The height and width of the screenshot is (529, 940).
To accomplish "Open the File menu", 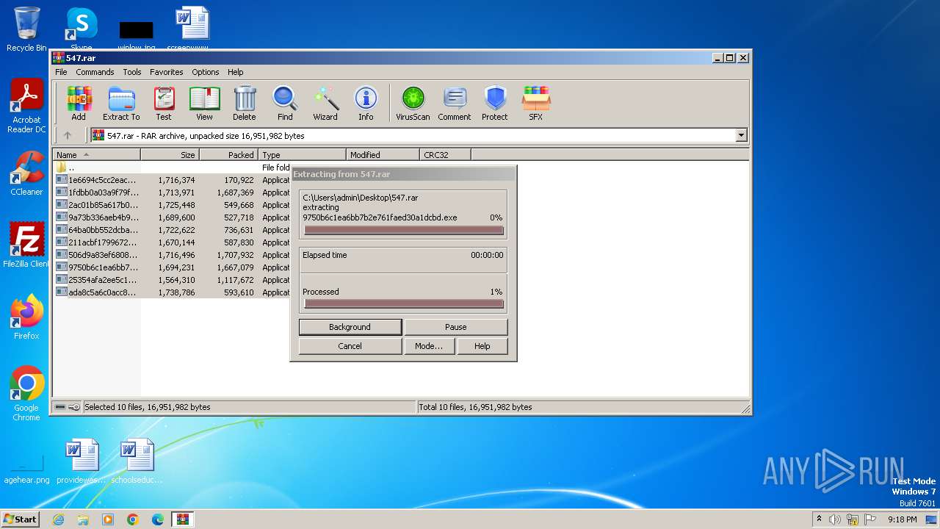I will [61, 72].
